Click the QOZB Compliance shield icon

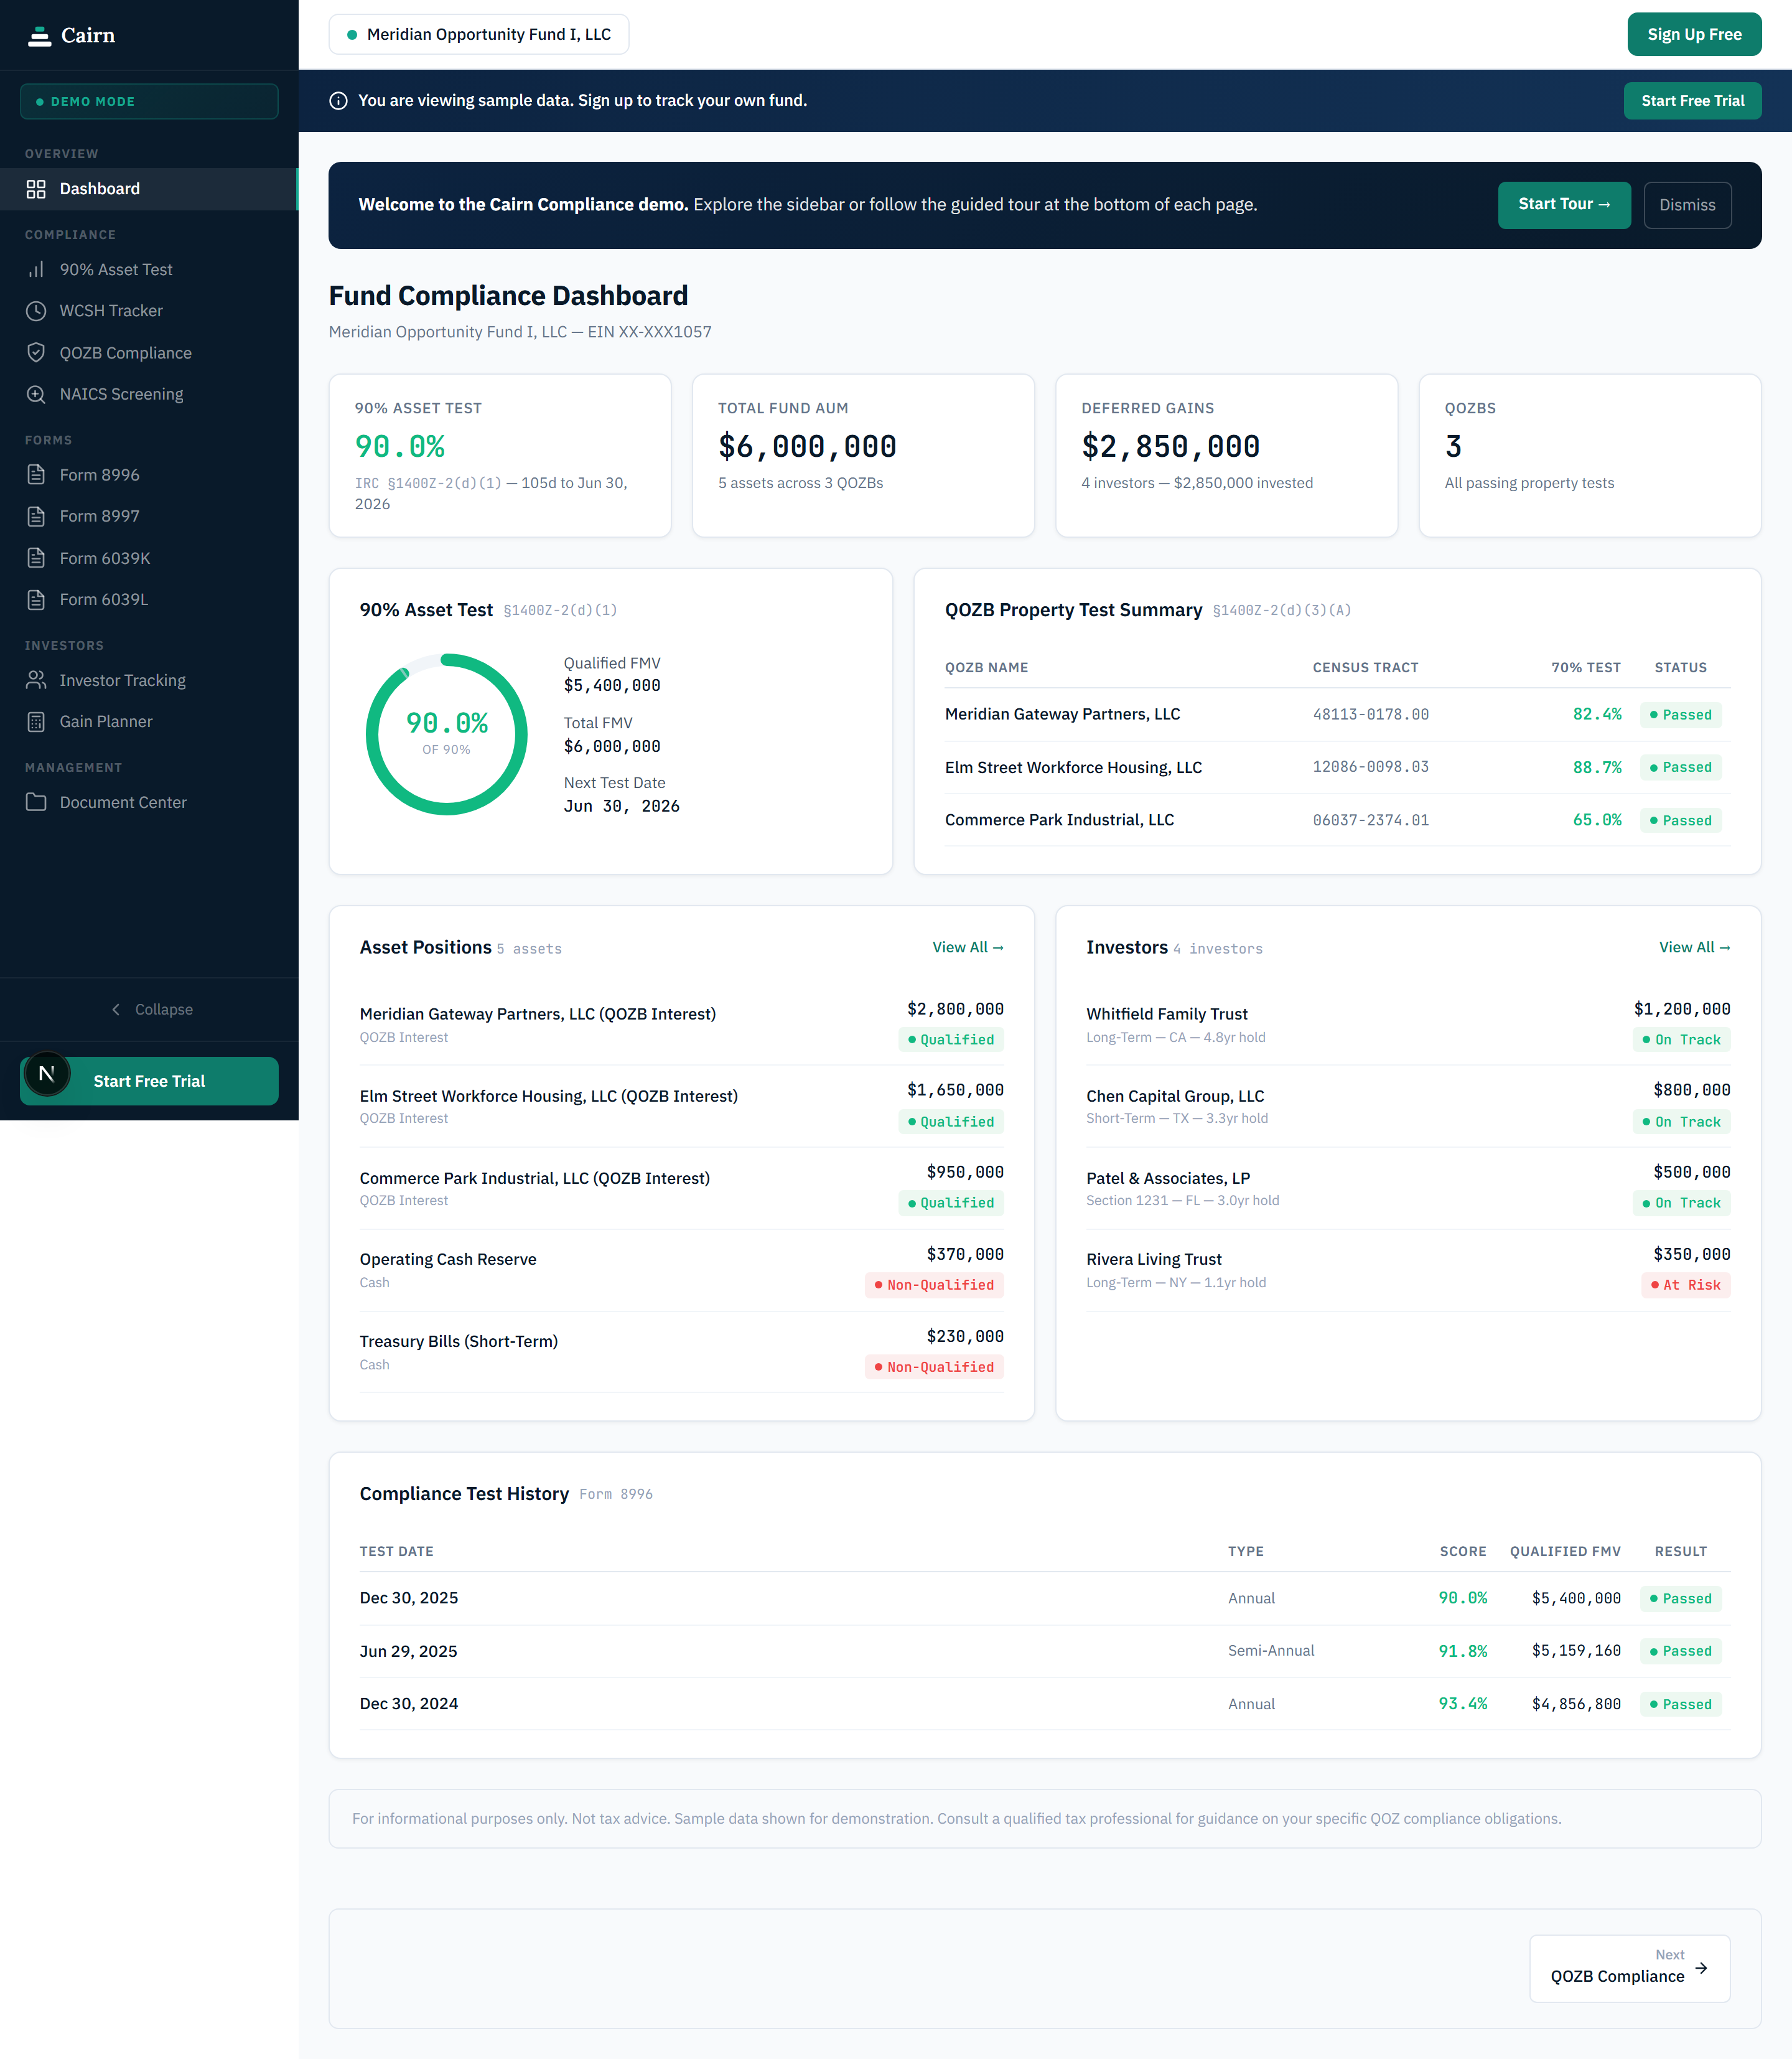(x=36, y=353)
